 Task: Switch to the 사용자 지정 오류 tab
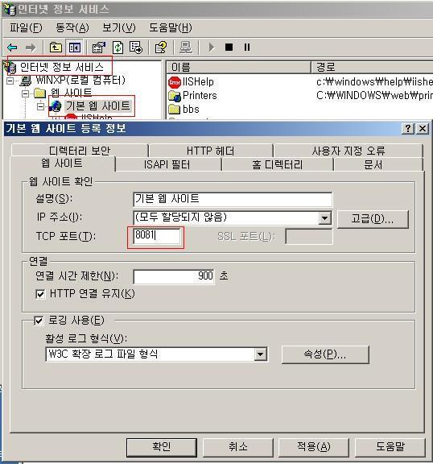[348, 151]
